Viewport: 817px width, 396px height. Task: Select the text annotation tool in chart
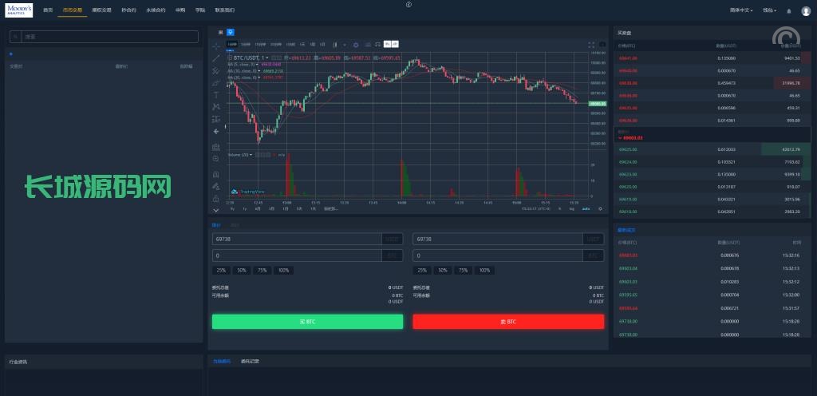click(216, 94)
